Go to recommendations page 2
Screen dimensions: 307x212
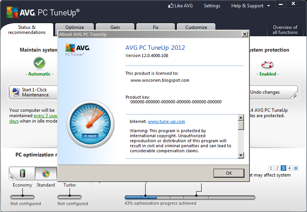click(277, 168)
